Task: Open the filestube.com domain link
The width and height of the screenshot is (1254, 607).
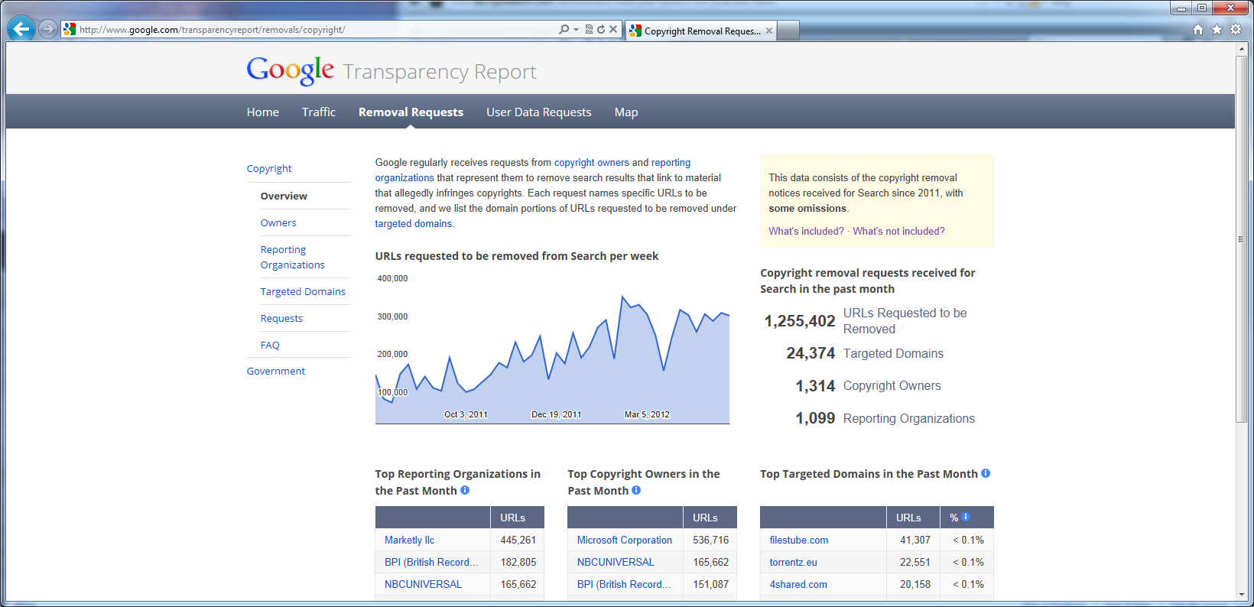Action: (799, 540)
